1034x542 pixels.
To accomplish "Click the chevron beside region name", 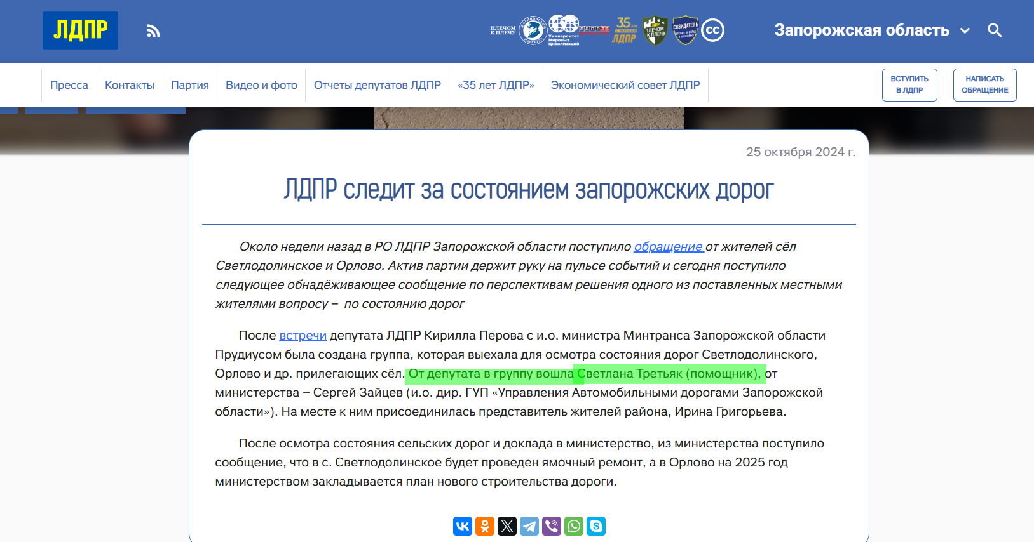I will coord(965,30).
